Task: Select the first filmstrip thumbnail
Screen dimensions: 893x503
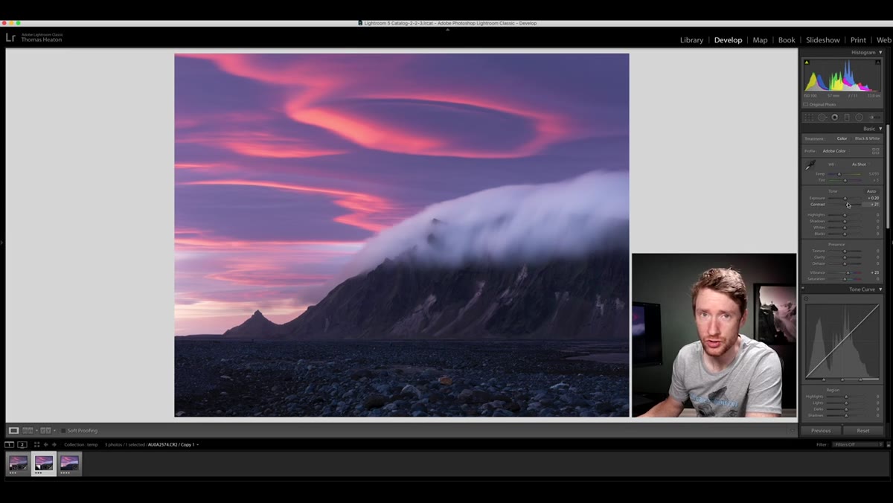Action: click(x=18, y=464)
